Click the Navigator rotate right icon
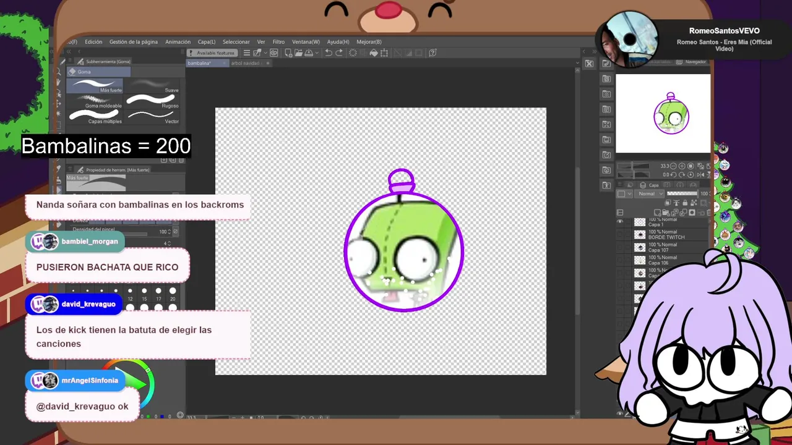 click(x=682, y=174)
